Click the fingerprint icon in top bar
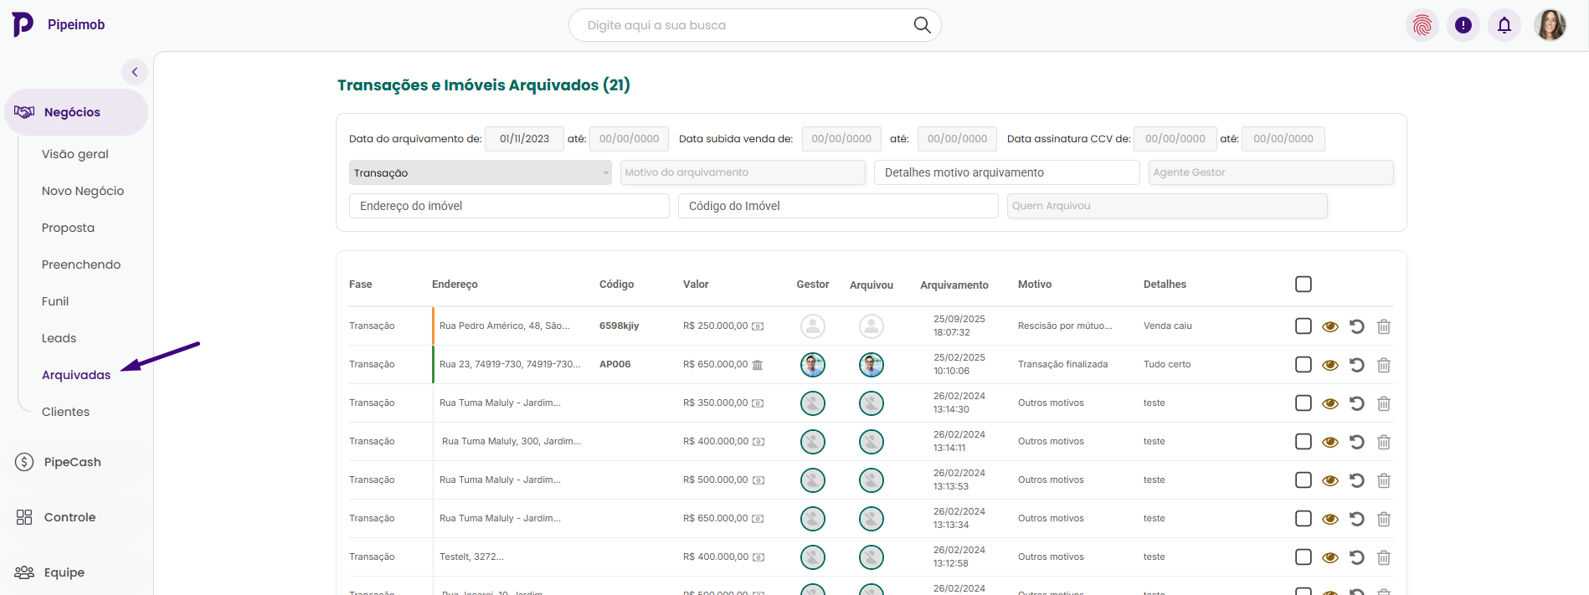This screenshot has height=595, width=1589. pyautogui.click(x=1422, y=25)
